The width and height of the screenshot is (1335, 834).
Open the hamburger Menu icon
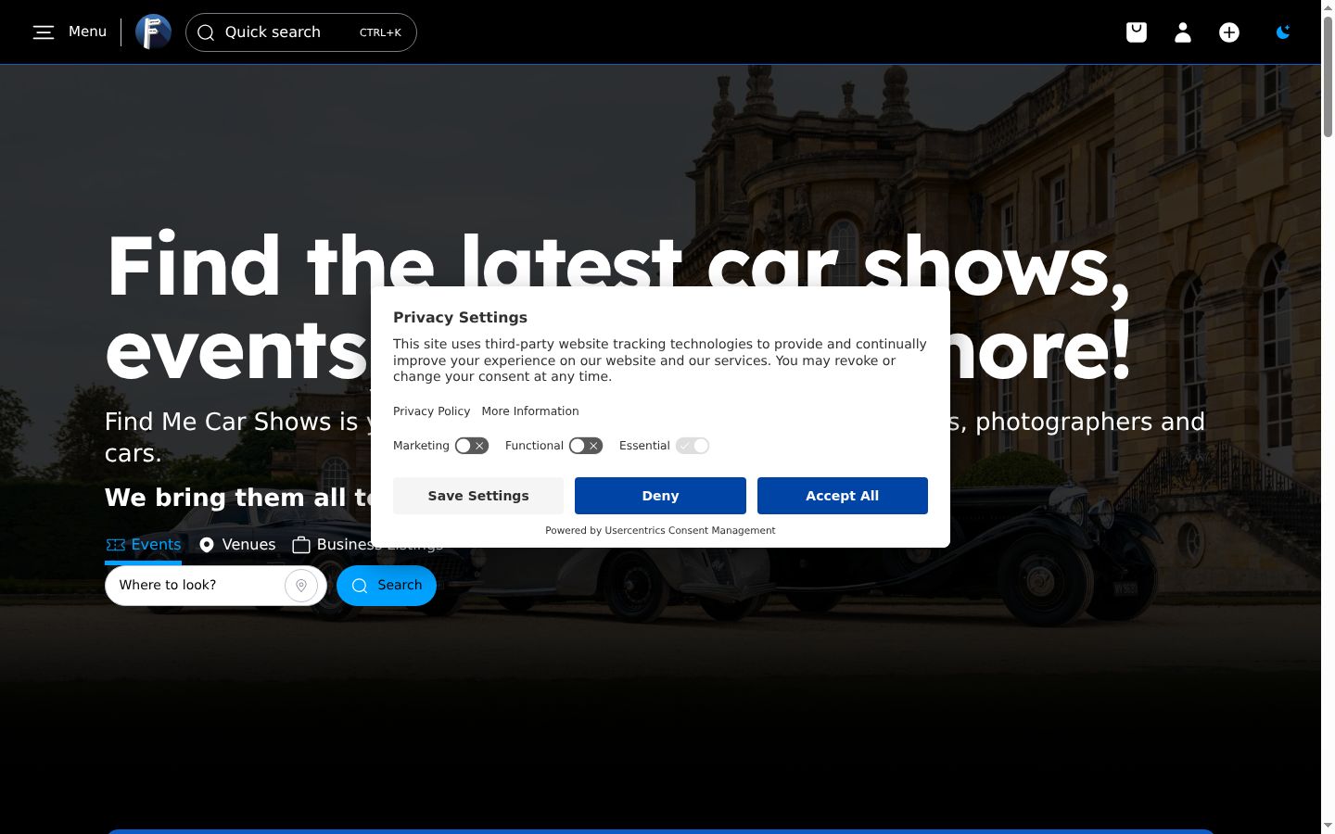click(44, 32)
